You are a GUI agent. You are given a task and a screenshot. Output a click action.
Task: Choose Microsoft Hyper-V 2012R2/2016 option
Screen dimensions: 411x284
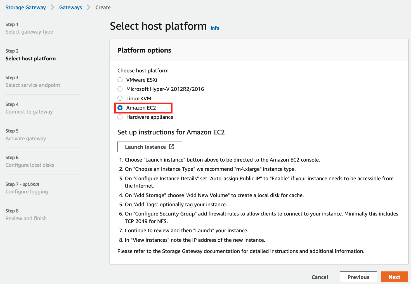[x=120, y=89]
